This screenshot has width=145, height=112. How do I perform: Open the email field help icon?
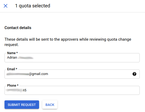(134, 74)
